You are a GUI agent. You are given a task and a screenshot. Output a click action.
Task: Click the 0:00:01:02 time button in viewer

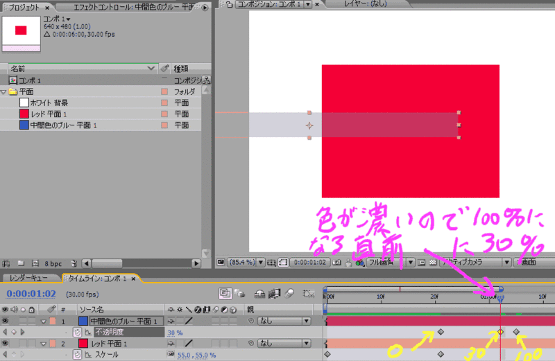tap(309, 263)
